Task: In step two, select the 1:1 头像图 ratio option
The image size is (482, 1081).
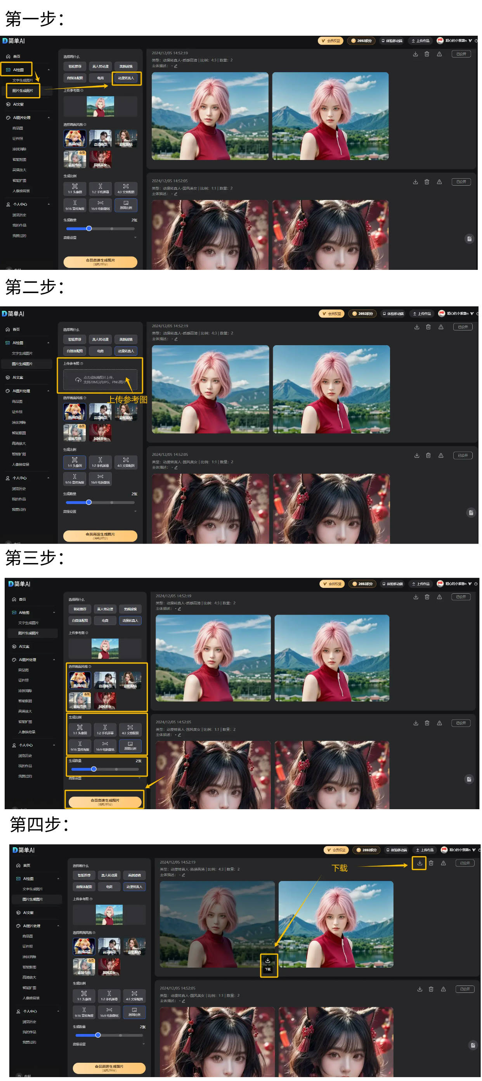Action: 75,462
